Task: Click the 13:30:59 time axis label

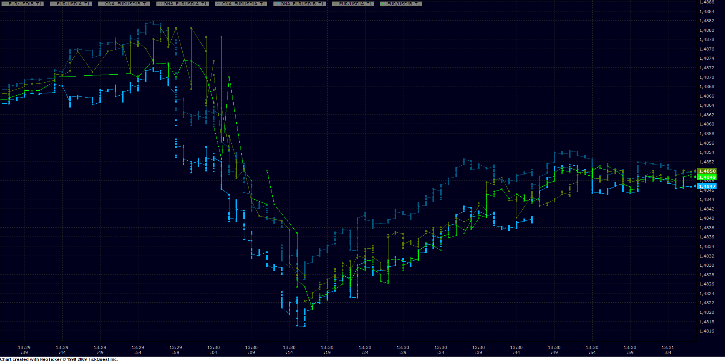Action: click(x=630, y=350)
